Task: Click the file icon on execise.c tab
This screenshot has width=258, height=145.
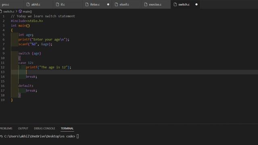Action: tap(146, 4)
